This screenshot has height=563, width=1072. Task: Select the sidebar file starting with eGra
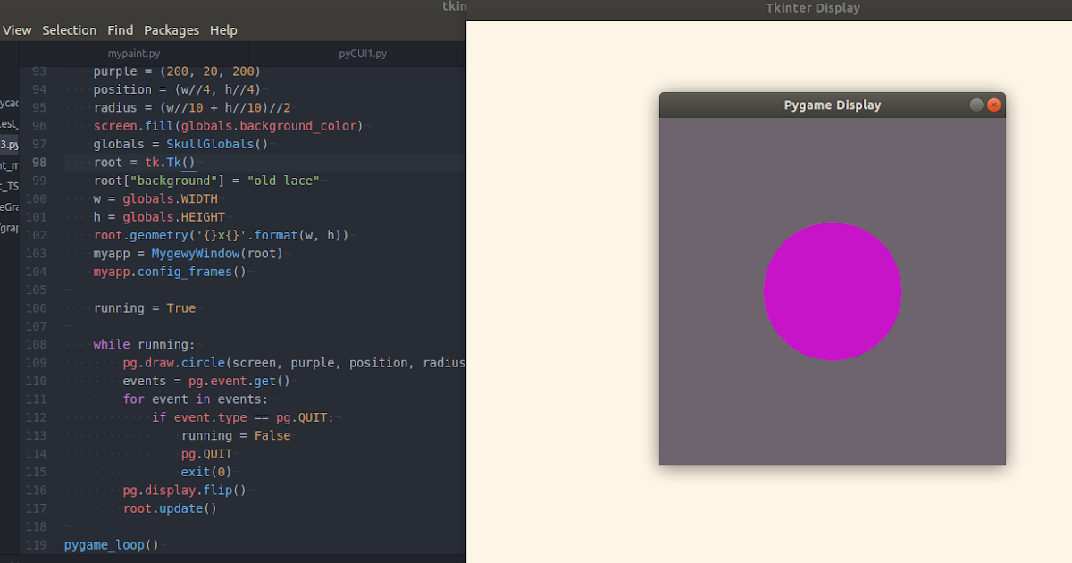point(8,206)
